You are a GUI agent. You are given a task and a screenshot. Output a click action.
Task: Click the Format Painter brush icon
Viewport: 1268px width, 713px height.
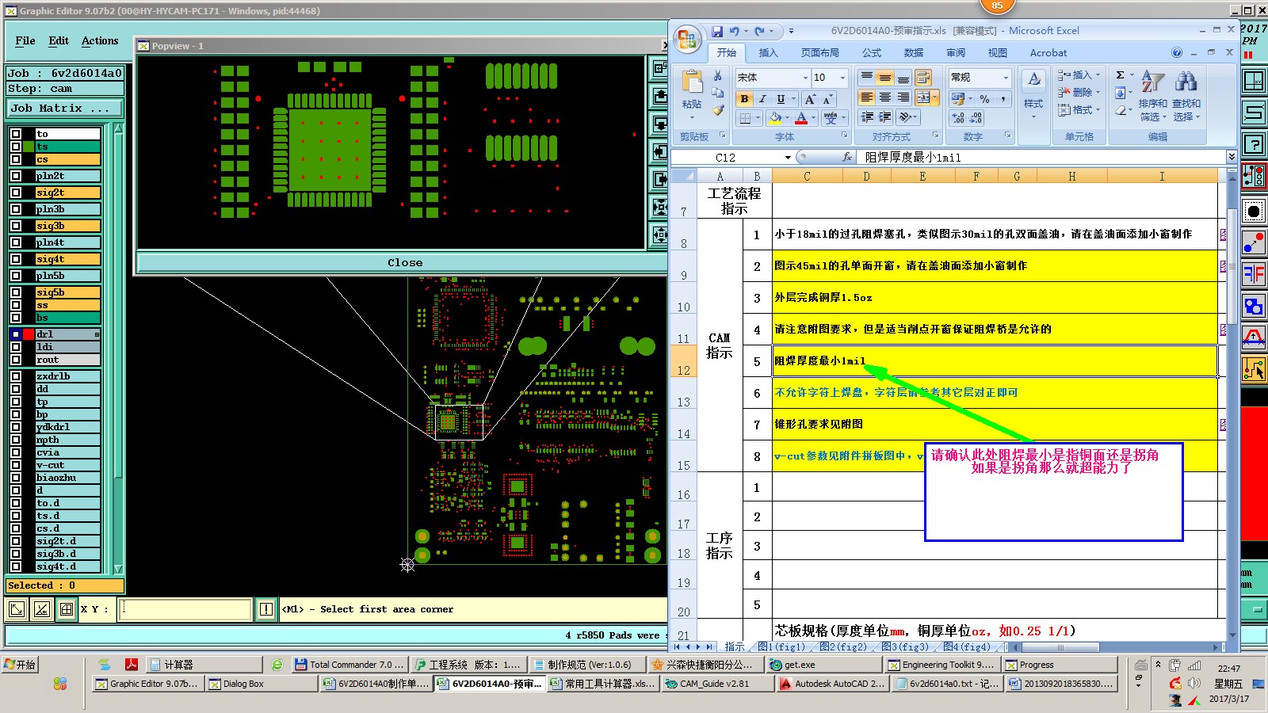click(718, 110)
